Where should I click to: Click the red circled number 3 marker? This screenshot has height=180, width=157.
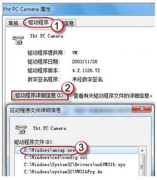pos(81,148)
